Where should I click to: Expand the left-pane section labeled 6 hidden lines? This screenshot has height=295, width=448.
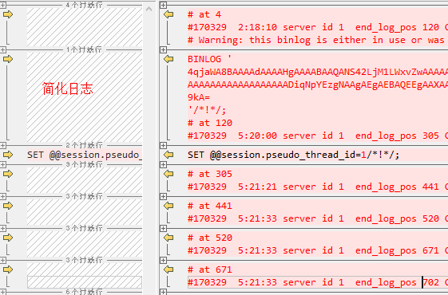point(3,292)
